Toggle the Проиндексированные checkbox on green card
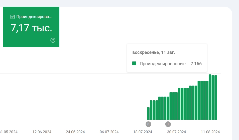The width and height of the screenshot is (239, 140). coord(13,17)
